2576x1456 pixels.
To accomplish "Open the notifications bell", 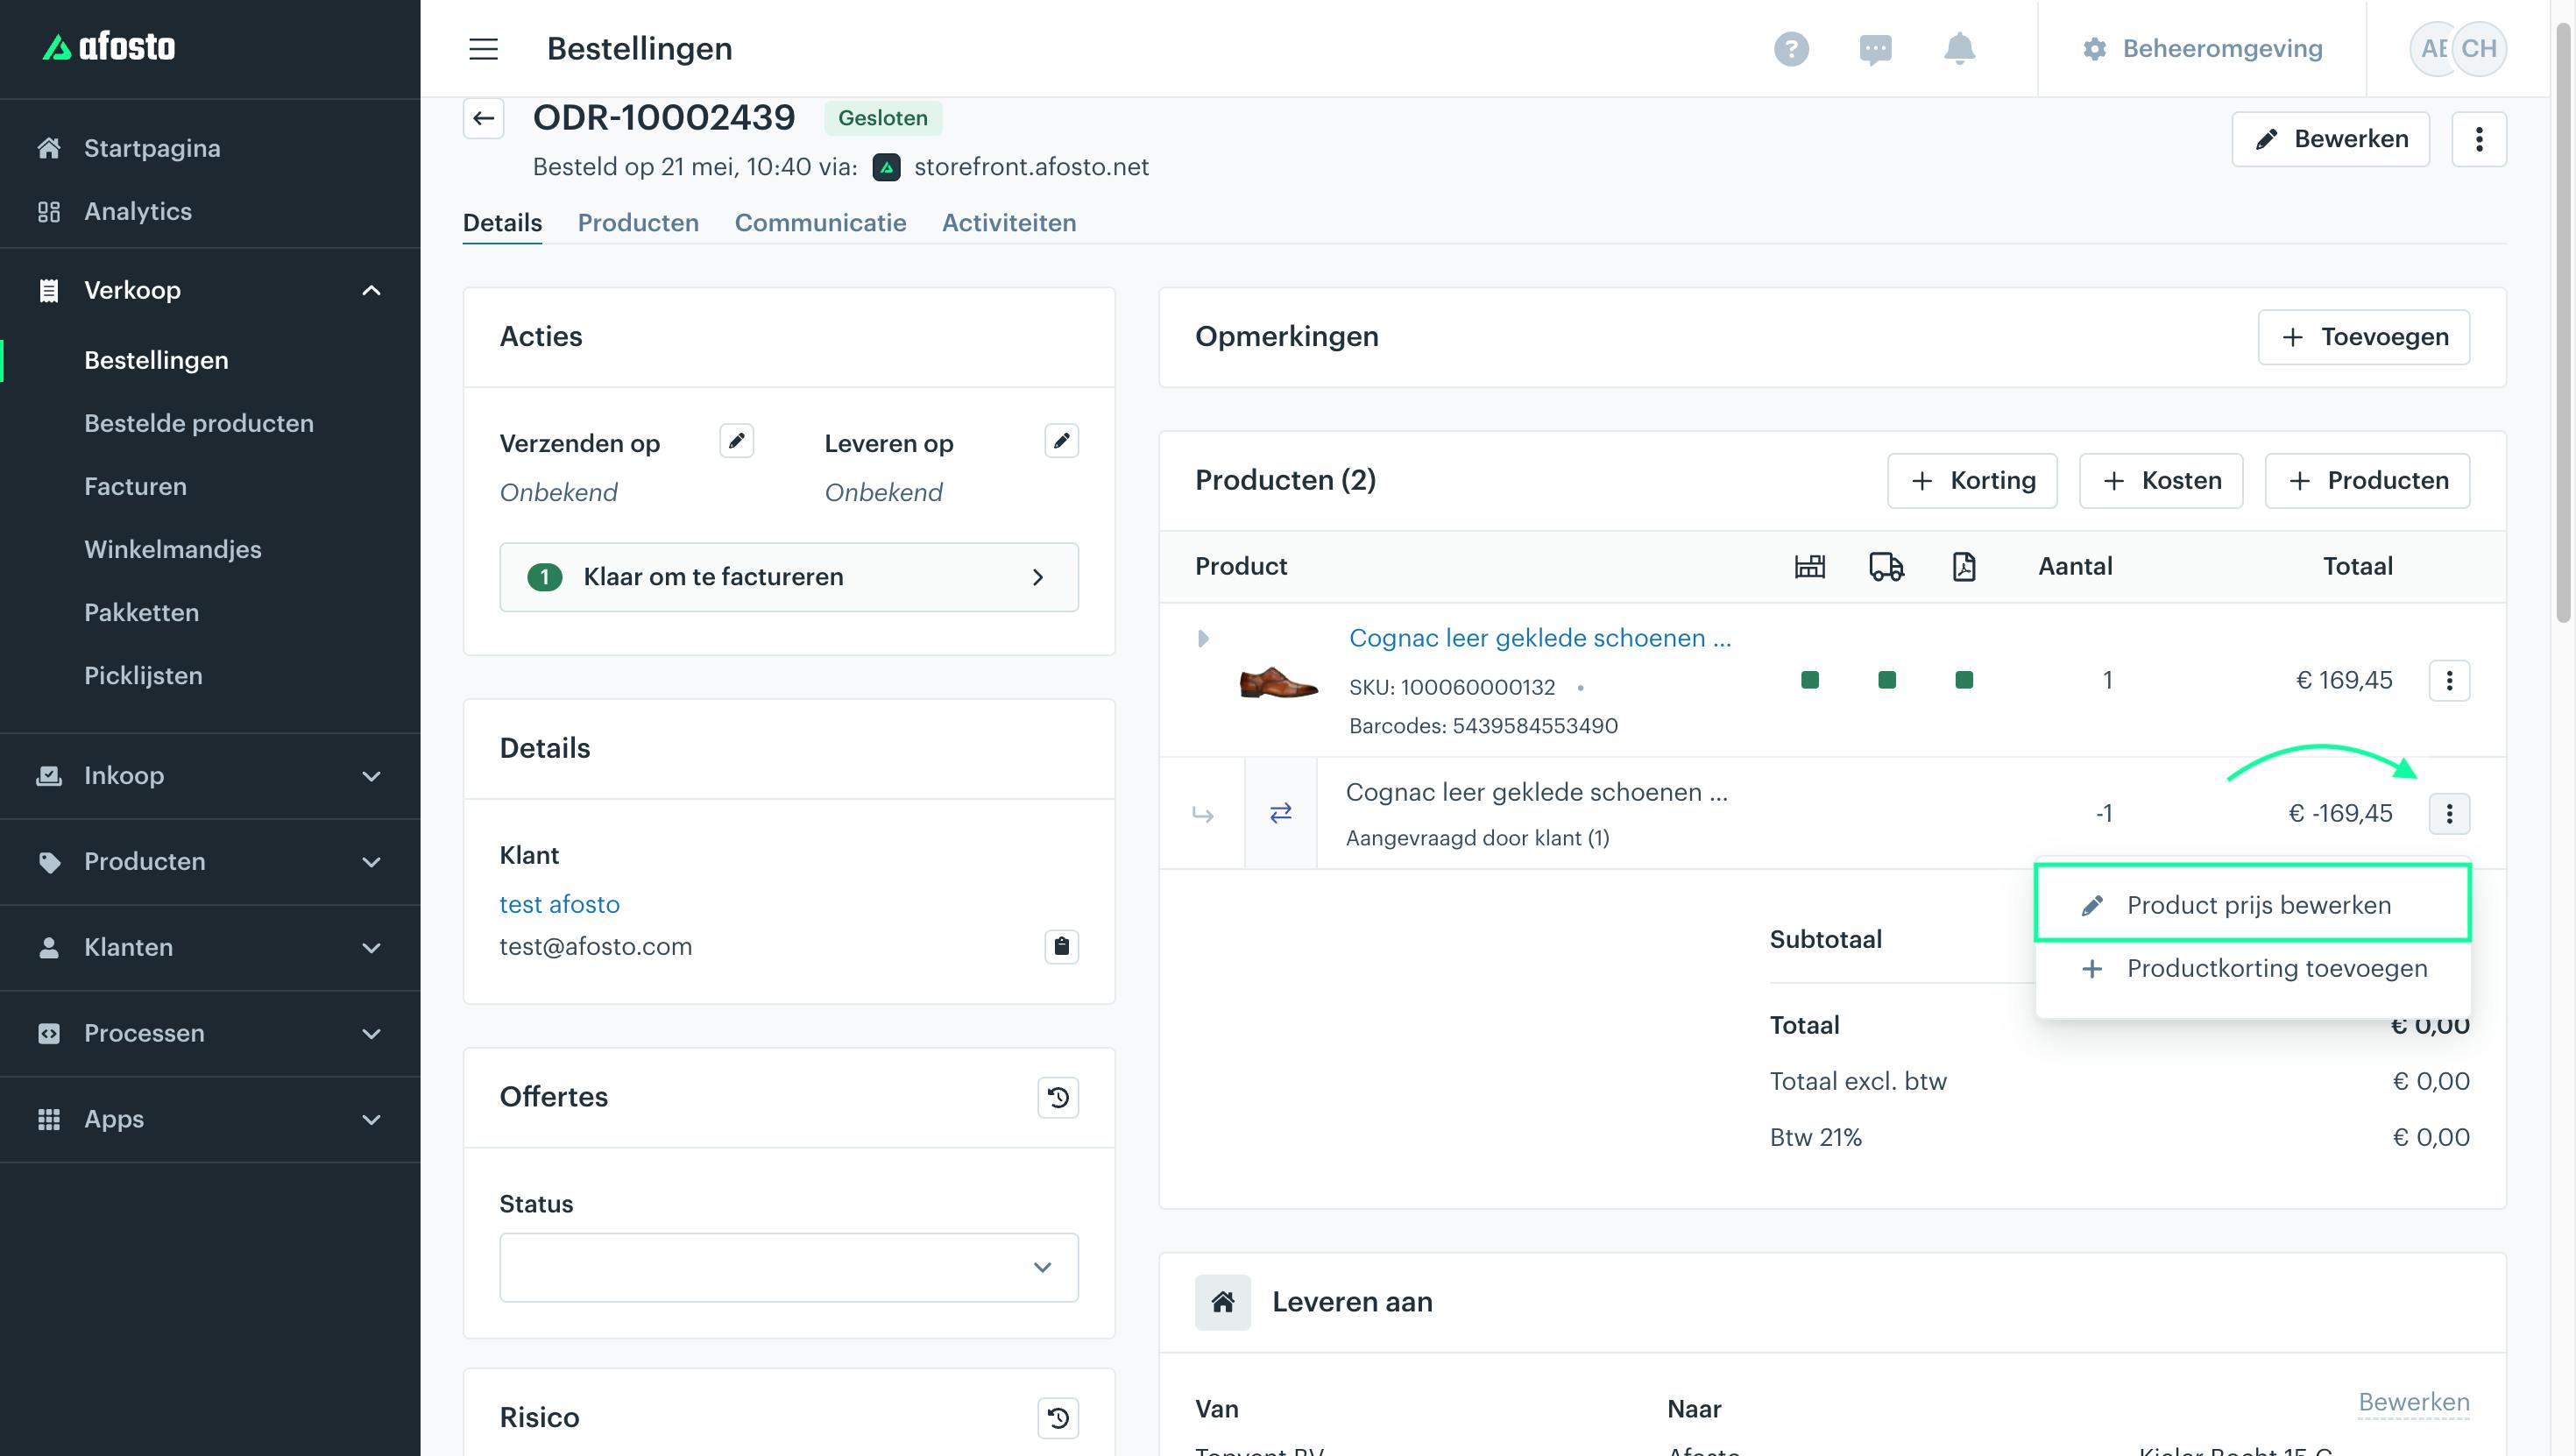I will [1959, 48].
